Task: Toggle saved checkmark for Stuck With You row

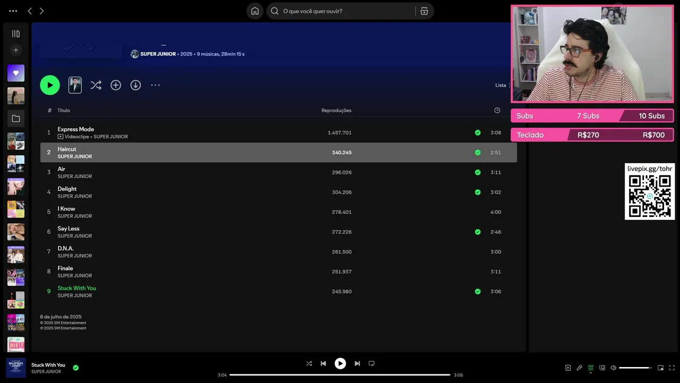Action: [x=478, y=292]
